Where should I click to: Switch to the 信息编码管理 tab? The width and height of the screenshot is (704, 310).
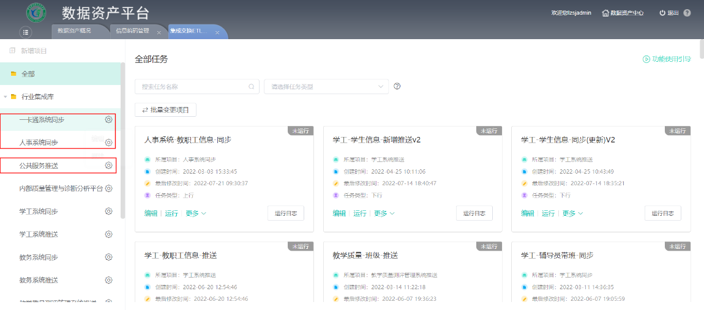pyautogui.click(x=133, y=31)
